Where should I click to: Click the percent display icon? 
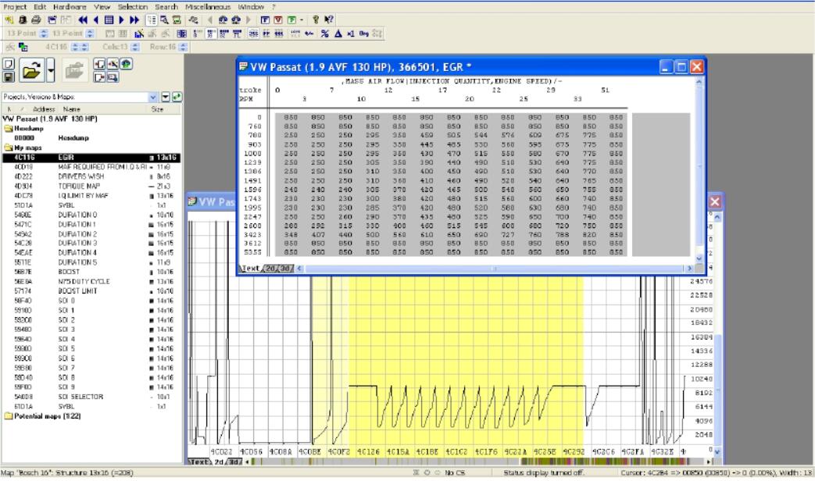(x=324, y=34)
